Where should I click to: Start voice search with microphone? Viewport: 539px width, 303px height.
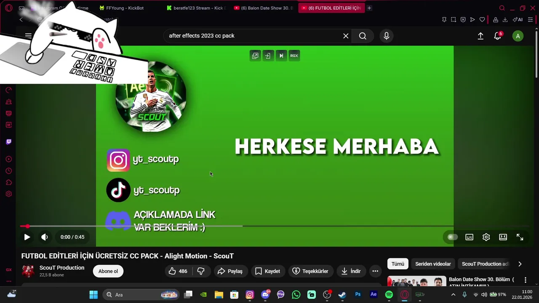click(x=386, y=36)
